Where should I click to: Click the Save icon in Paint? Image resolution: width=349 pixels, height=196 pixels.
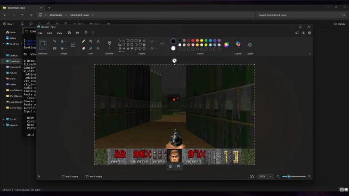click(x=69, y=33)
